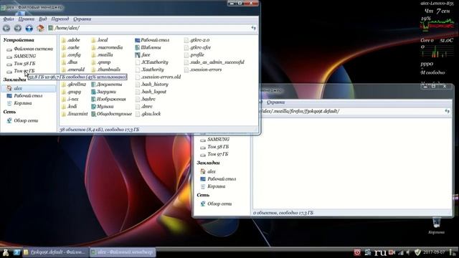Go to home folder via house icon
The width and height of the screenshot is (459, 258).
point(40,28)
